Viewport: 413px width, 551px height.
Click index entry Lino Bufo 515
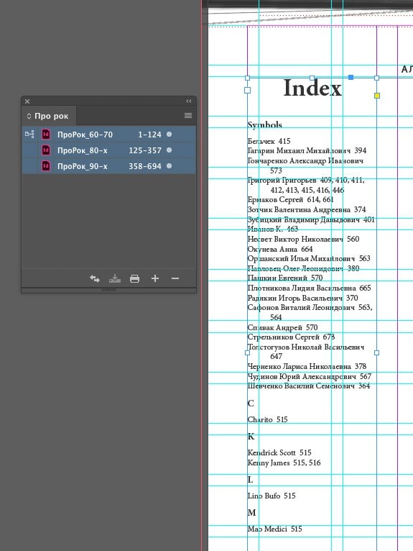(272, 496)
